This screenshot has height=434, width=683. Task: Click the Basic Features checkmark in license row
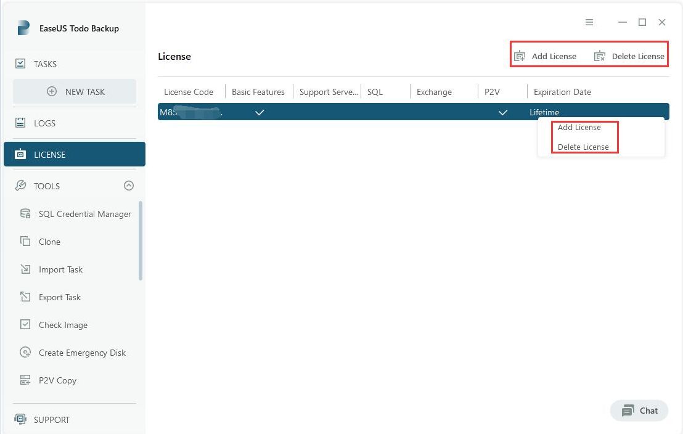pyautogui.click(x=260, y=112)
